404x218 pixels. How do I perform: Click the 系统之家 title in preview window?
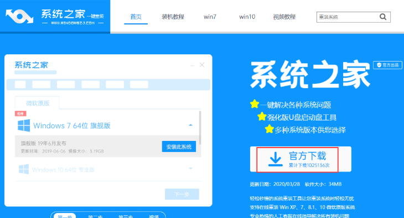(x=31, y=65)
